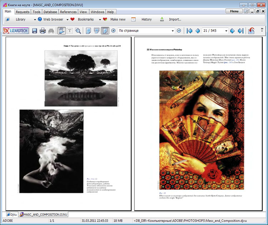Switch to continuous page layout
The width and height of the screenshot is (268, 225).
tap(96, 31)
